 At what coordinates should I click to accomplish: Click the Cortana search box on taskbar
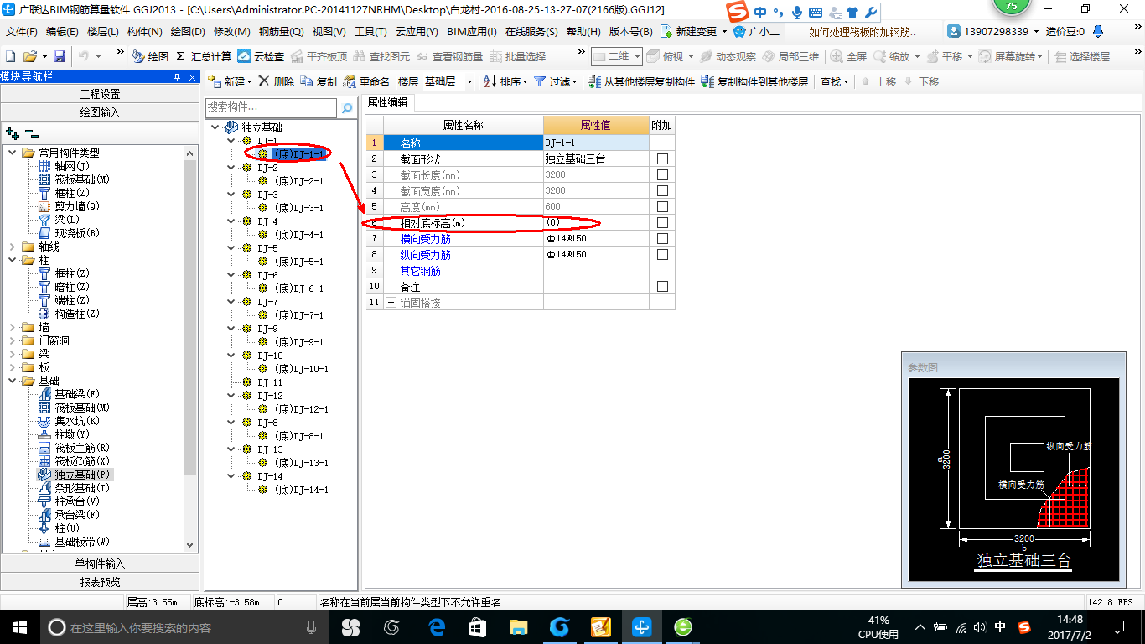184,627
